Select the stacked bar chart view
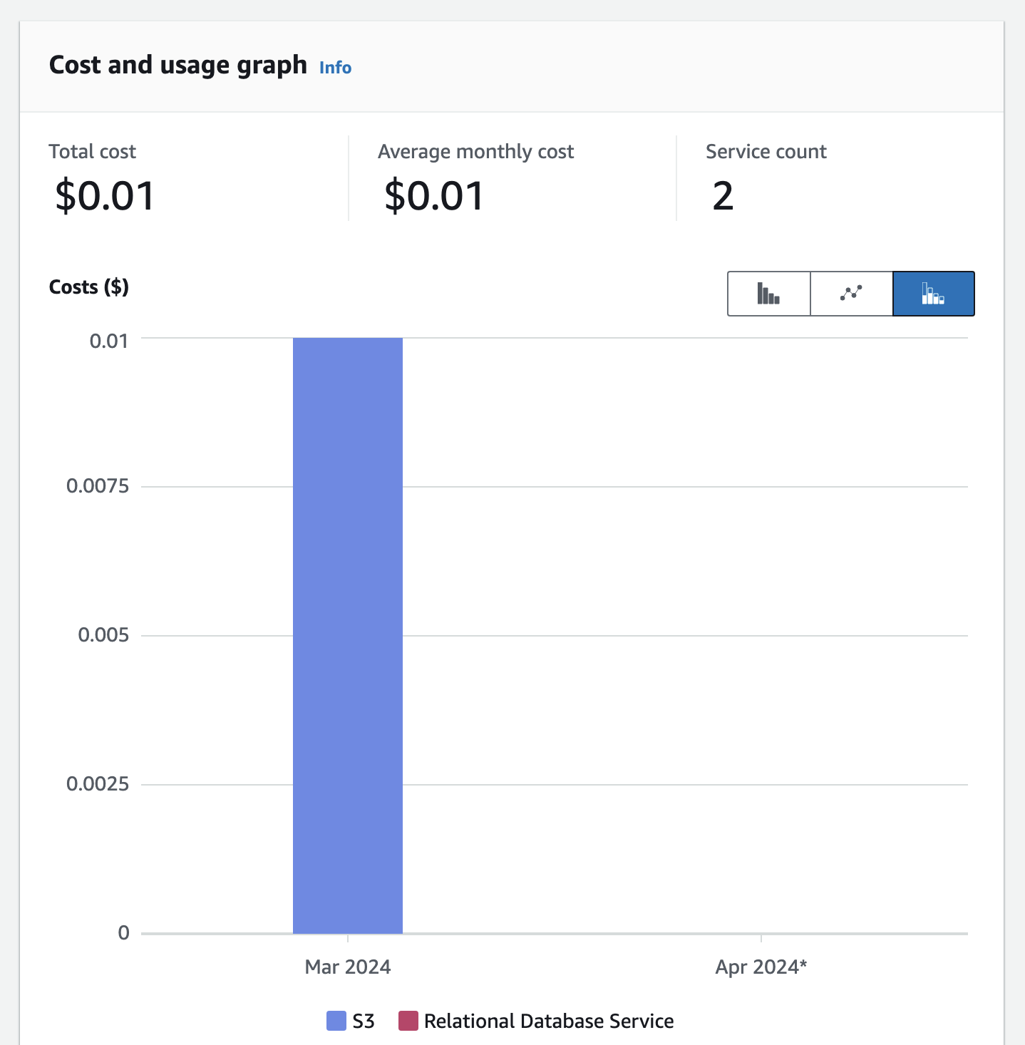1025x1045 pixels. point(933,294)
